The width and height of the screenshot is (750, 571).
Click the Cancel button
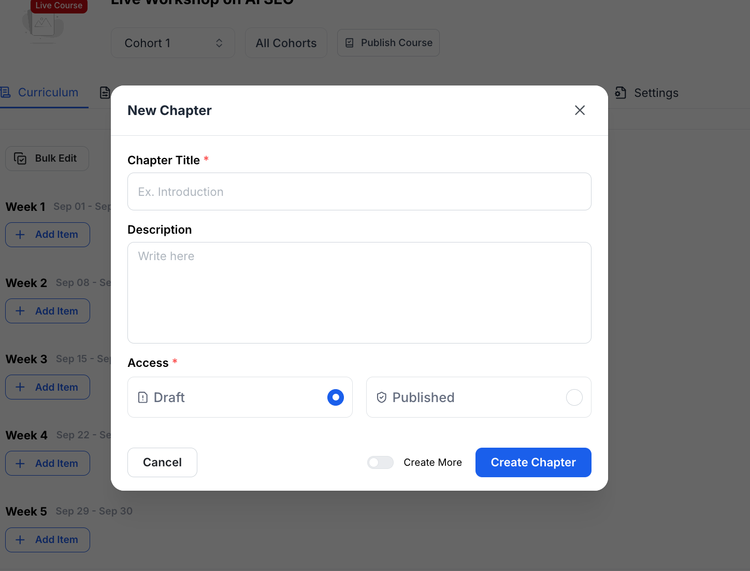click(162, 462)
